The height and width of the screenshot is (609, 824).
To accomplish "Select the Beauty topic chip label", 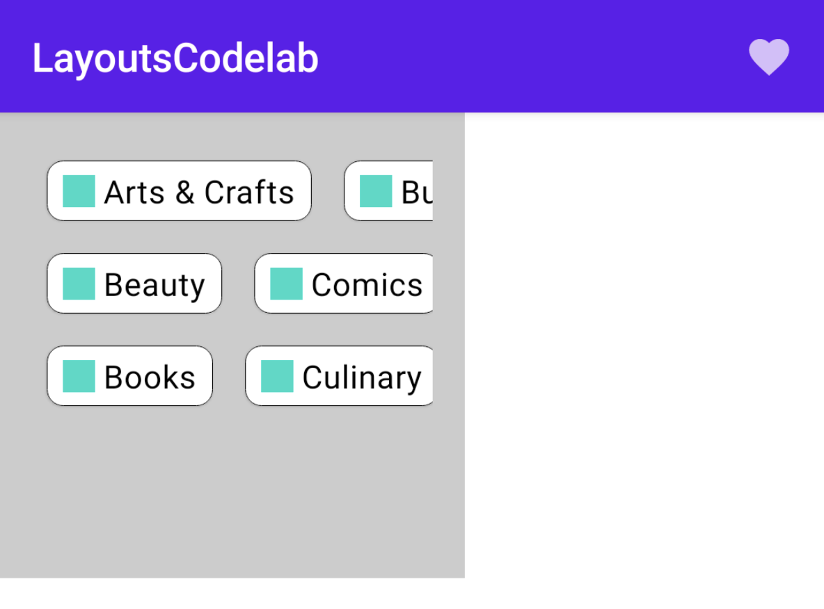I will 154,284.
